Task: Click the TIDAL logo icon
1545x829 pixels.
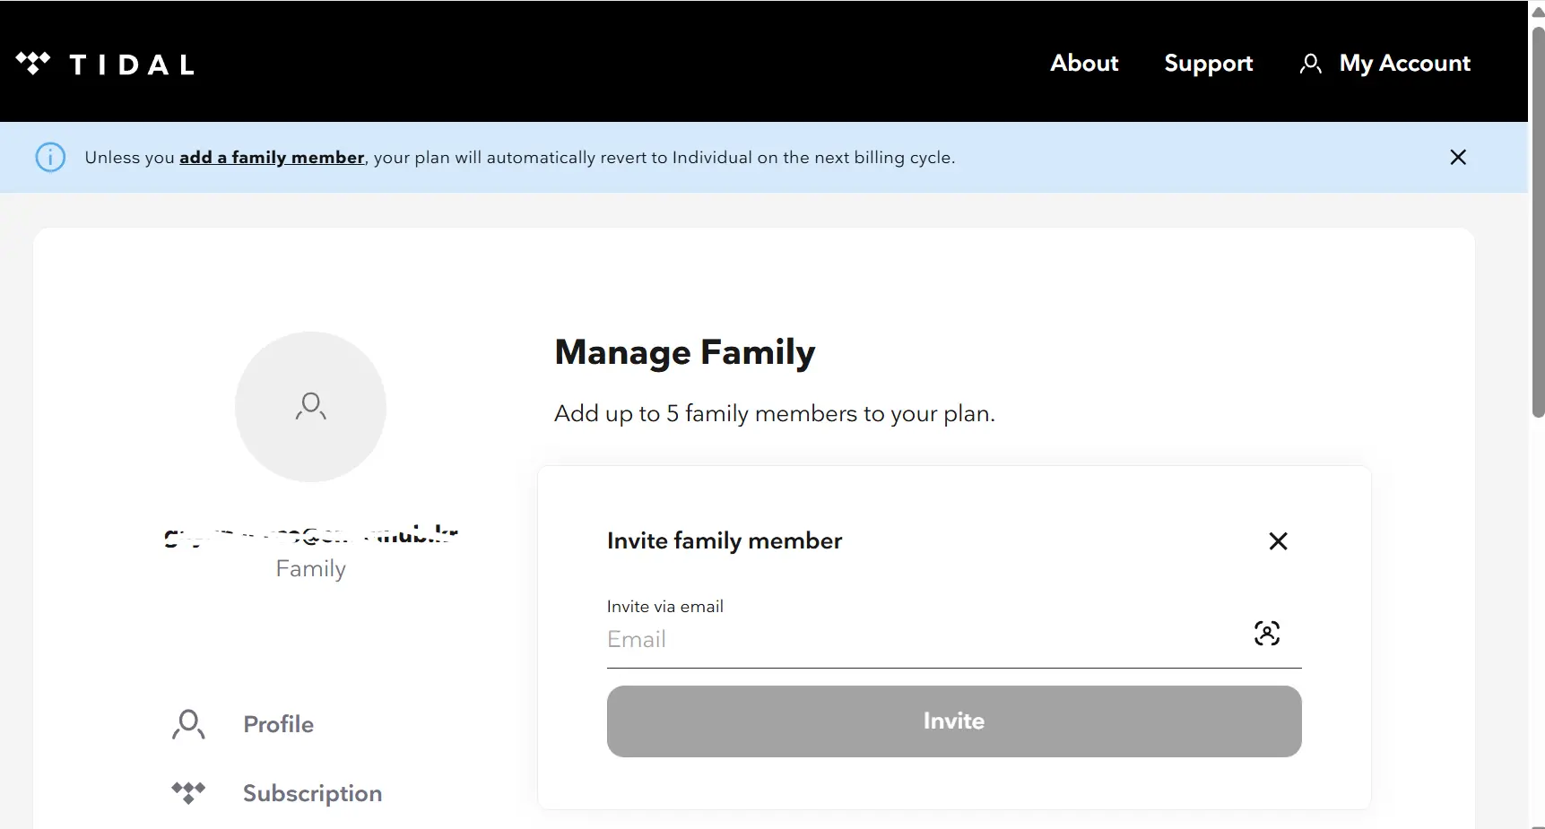Action: [x=33, y=63]
